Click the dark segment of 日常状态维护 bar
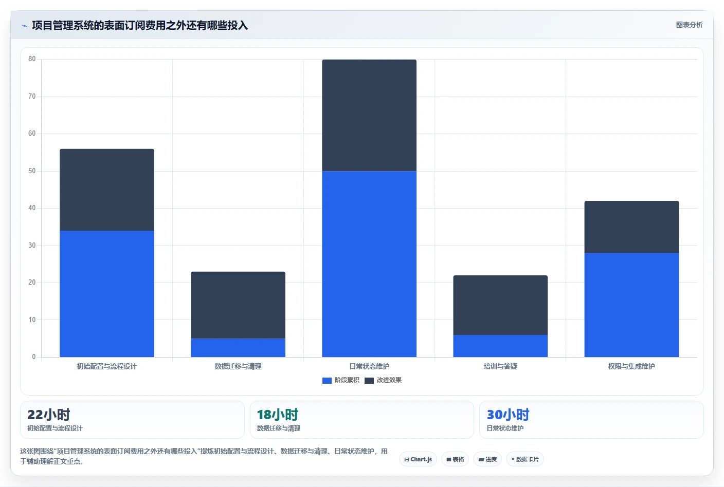 click(369, 115)
